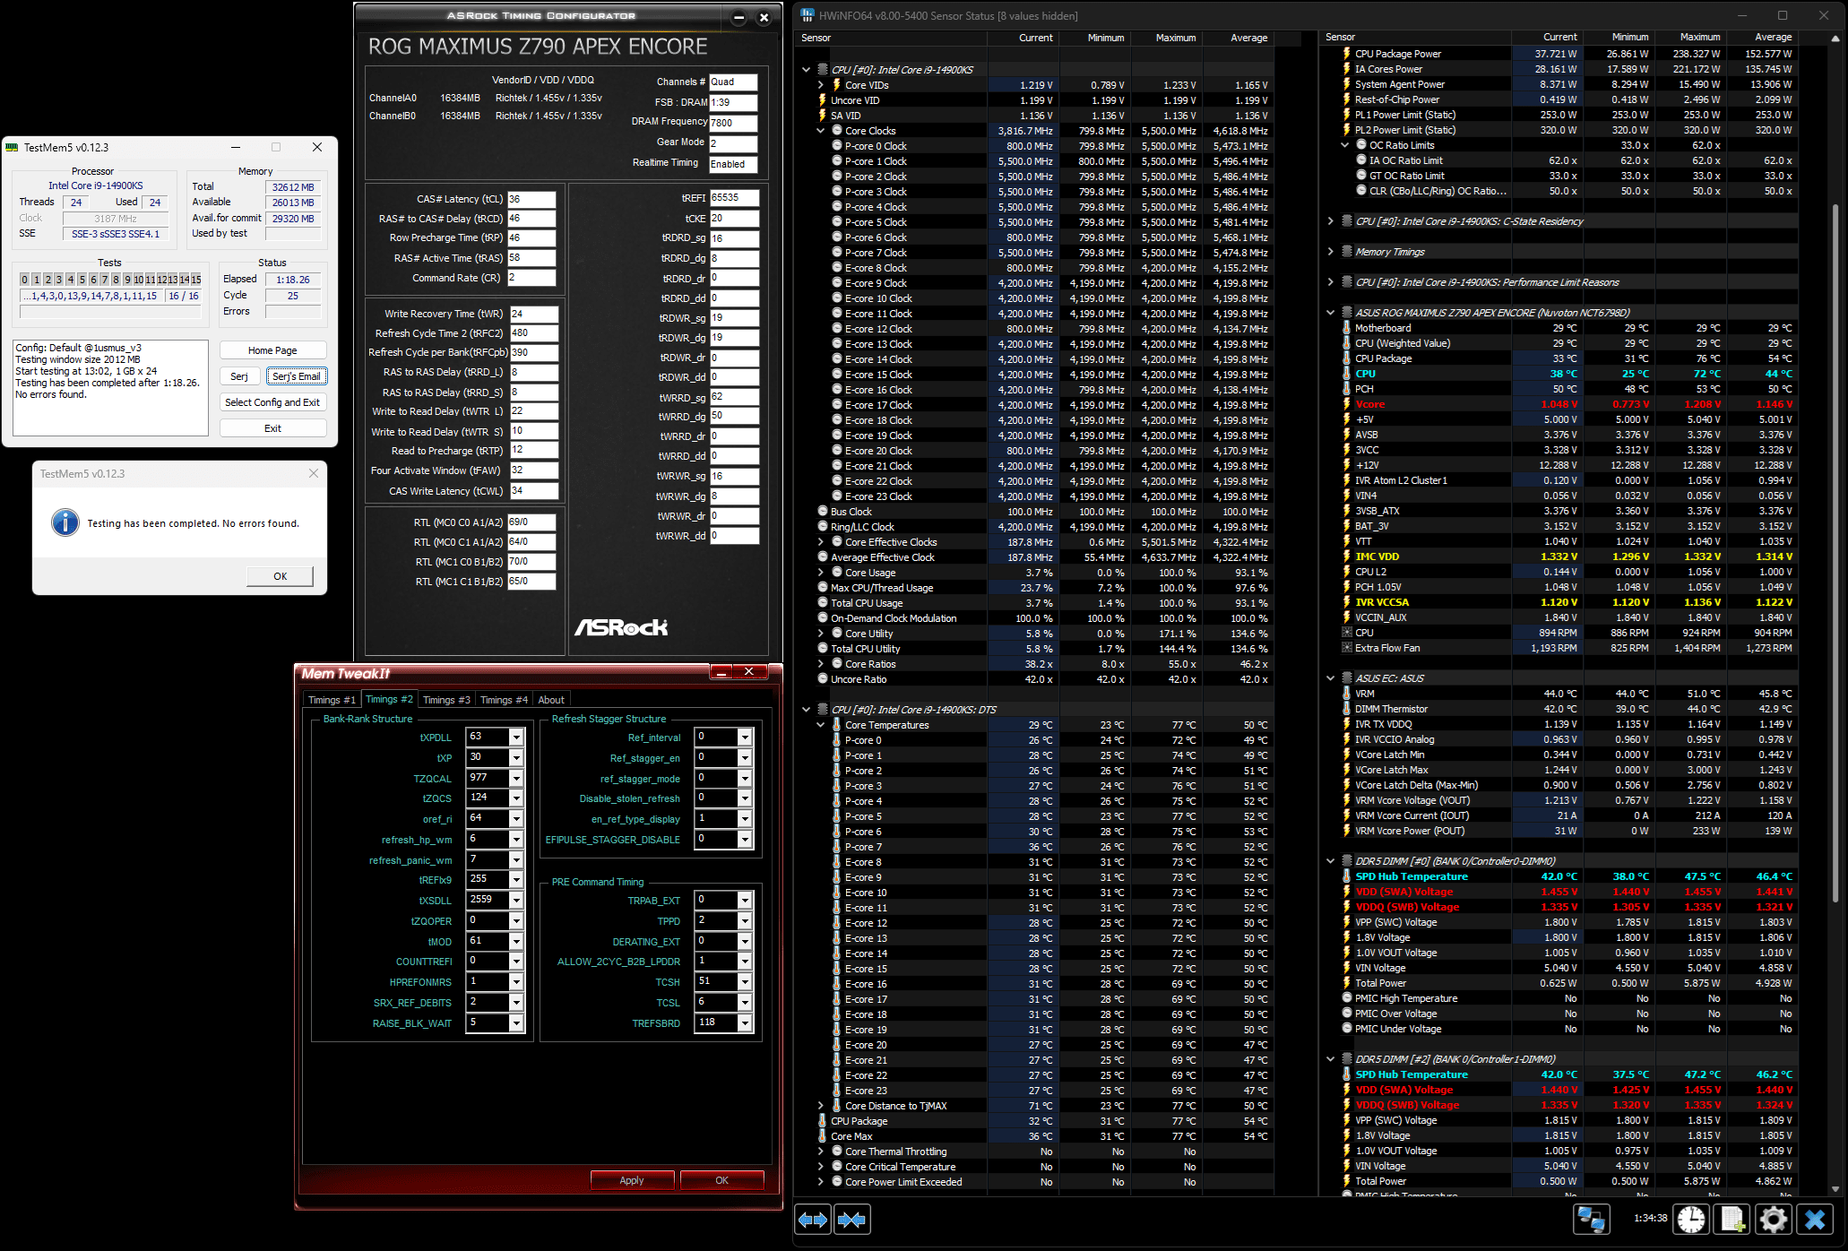Switch to Timings #3 tab
The height and width of the screenshot is (1251, 1848).
pyautogui.click(x=446, y=700)
